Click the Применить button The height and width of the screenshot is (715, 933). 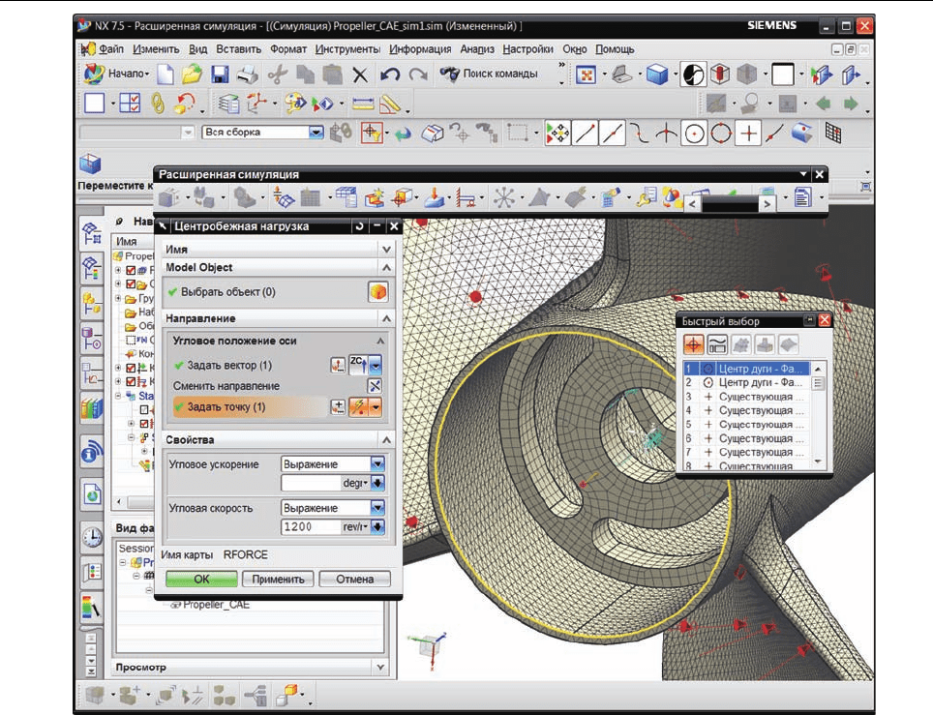pos(278,579)
